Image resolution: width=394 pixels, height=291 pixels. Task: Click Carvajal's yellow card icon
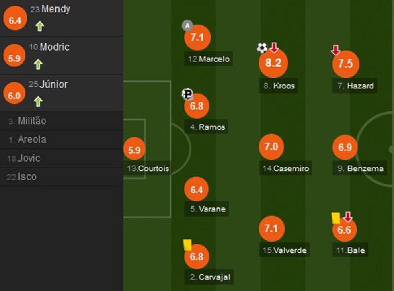pyautogui.click(x=187, y=245)
